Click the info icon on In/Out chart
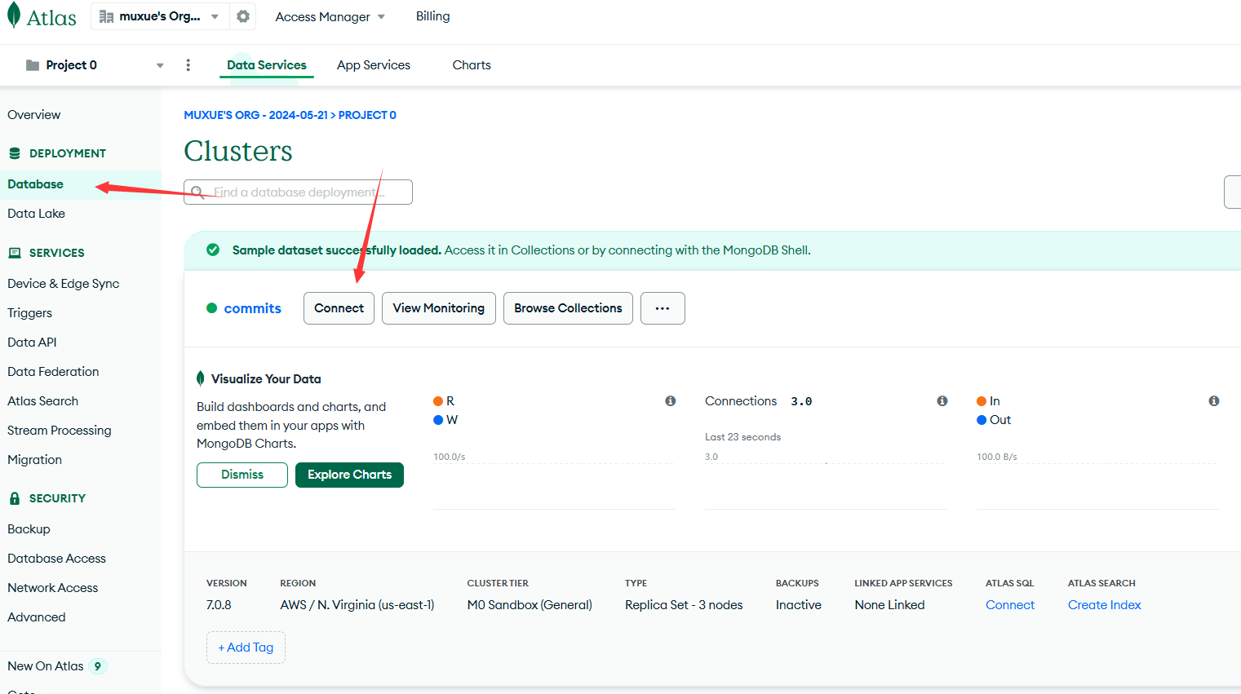The width and height of the screenshot is (1241, 694). pos(1214,400)
